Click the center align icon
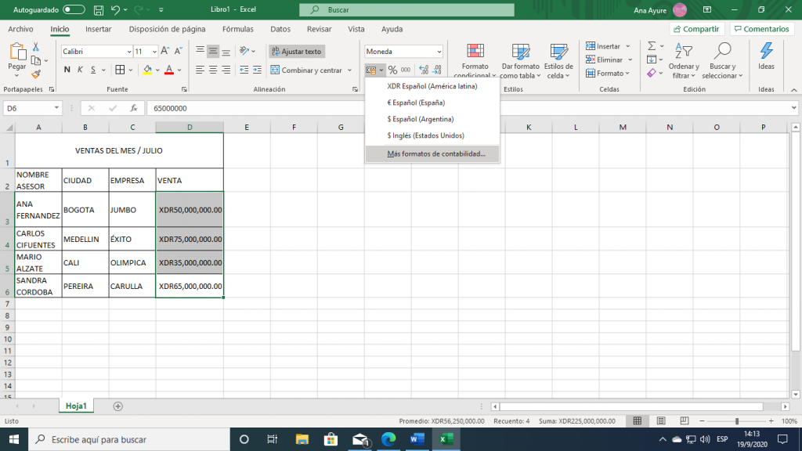This screenshot has height=451, width=802. (213, 70)
